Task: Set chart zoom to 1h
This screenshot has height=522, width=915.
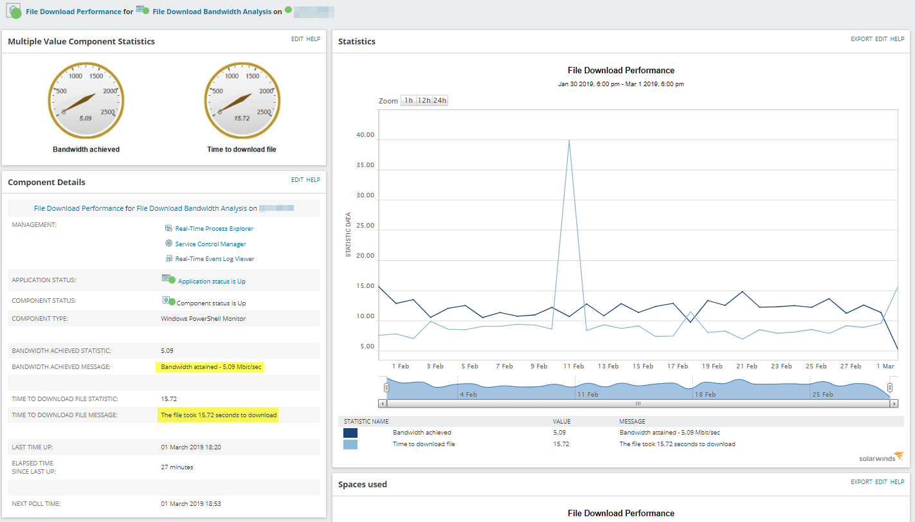Action: (x=408, y=101)
